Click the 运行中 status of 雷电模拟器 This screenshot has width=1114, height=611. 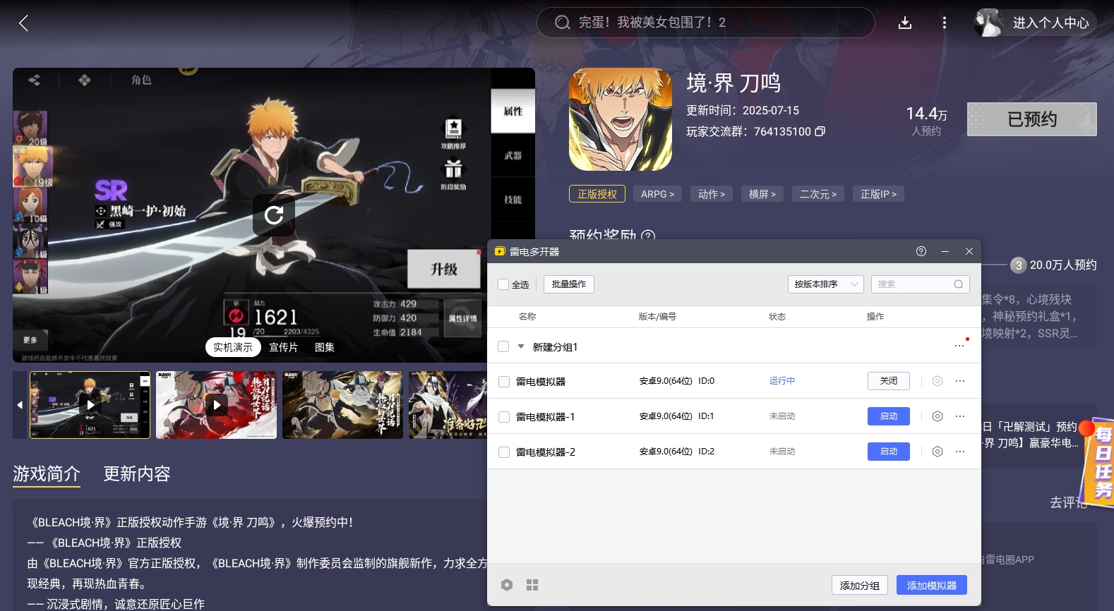(x=782, y=381)
